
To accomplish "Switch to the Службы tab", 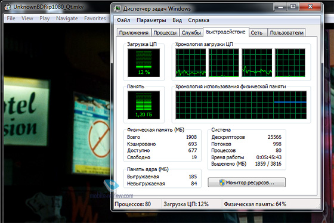I will (x=191, y=33).
